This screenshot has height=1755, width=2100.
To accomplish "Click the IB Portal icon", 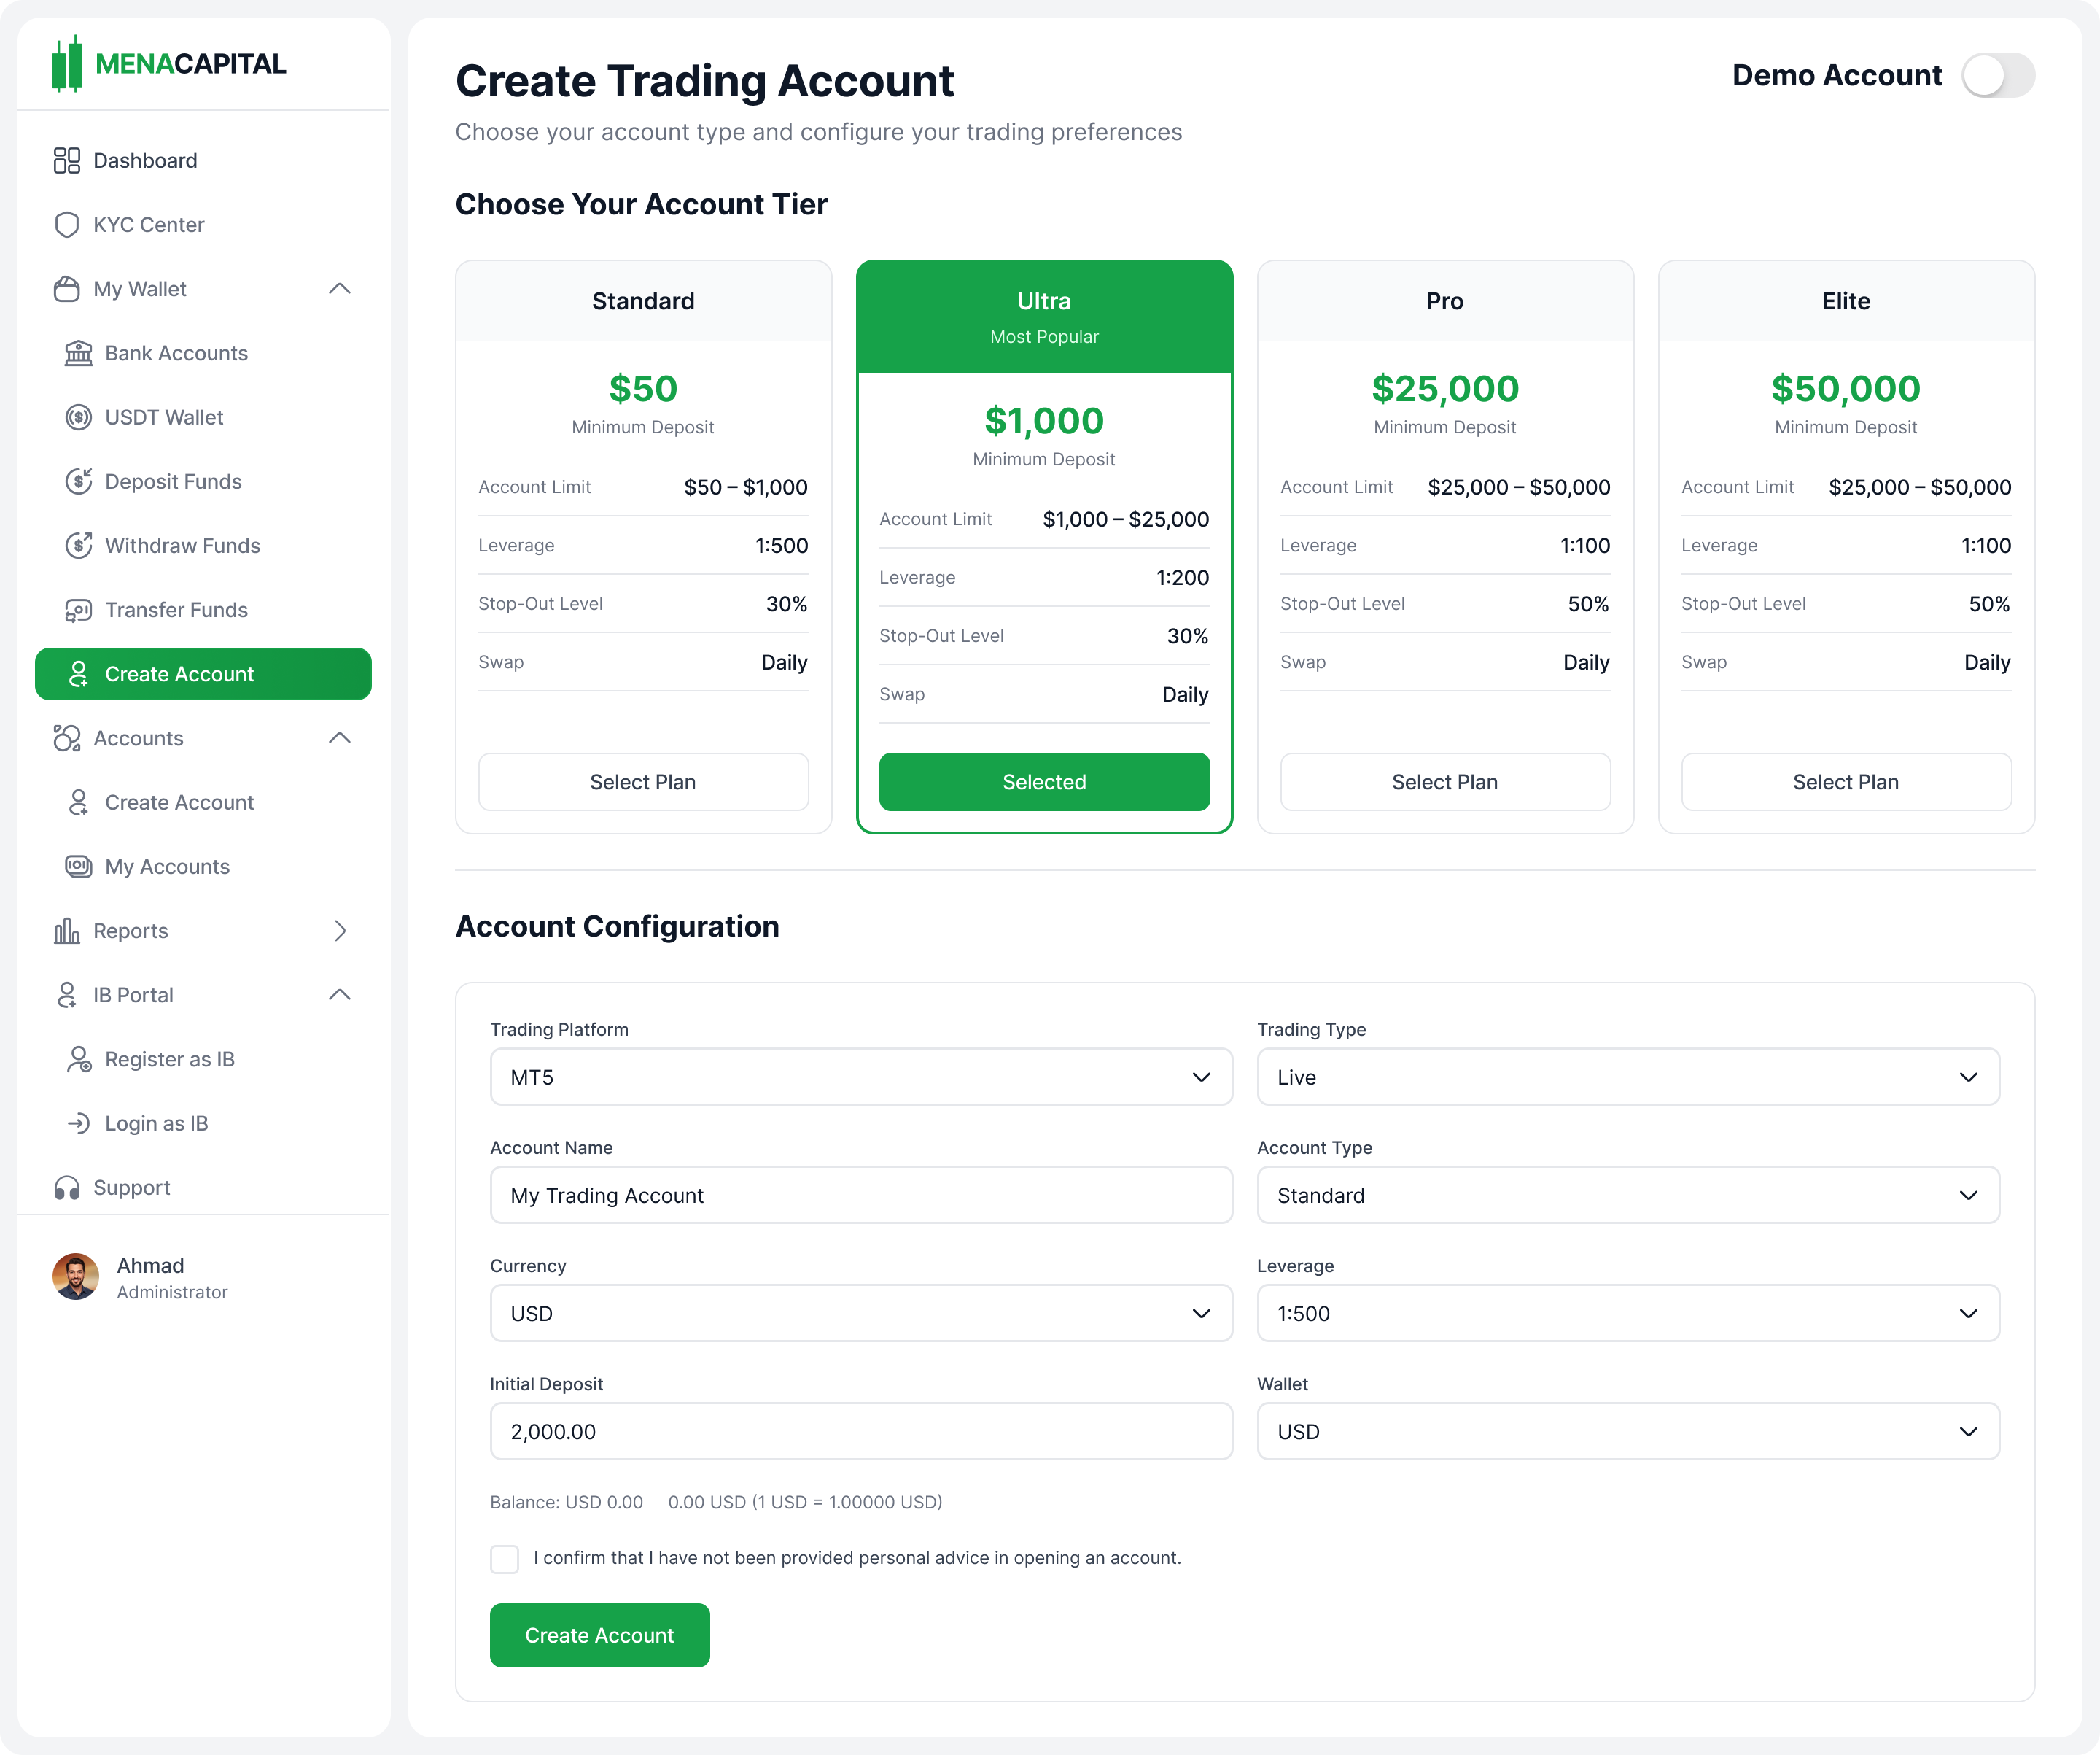I will pyautogui.click(x=67, y=994).
